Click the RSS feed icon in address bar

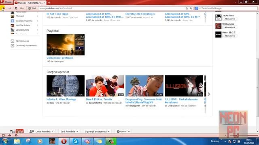(187, 8)
